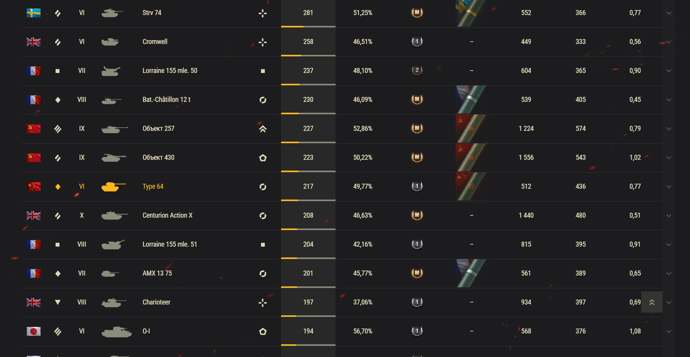690x357 pixels.
Task: Click the light tank diamond icon for AMX 13 75
Action: point(58,273)
